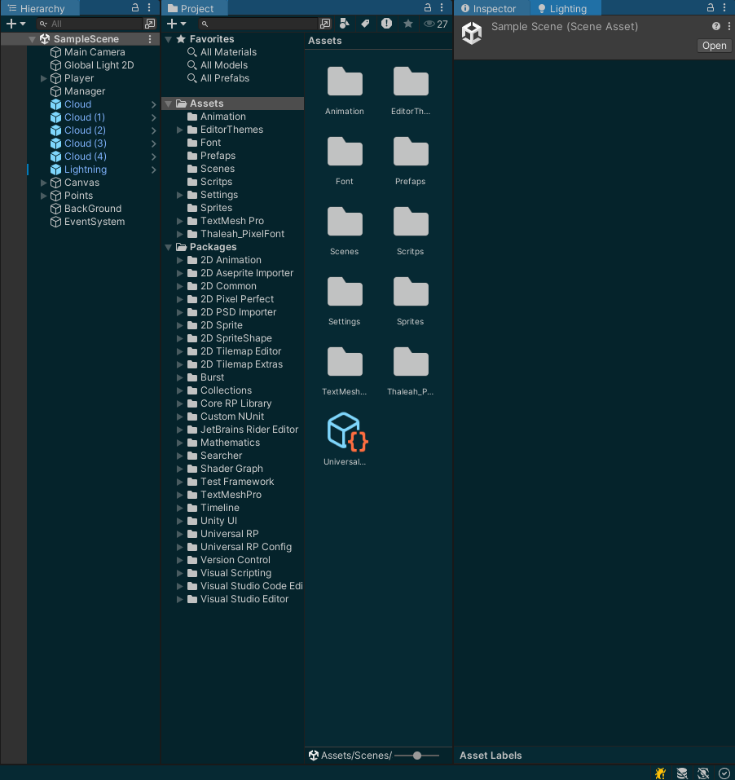This screenshot has height=780, width=735.
Task: Collapse the SampleScene tree
Action: pos(33,39)
